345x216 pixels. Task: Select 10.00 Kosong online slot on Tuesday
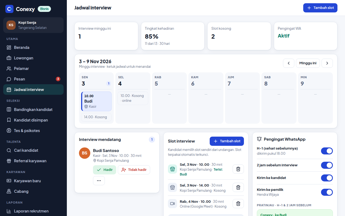[133, 98]
